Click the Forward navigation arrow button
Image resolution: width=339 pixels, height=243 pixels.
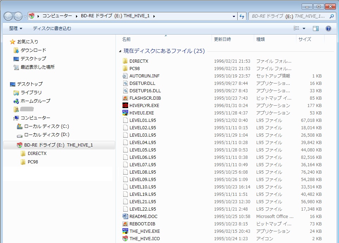point(18,16)
